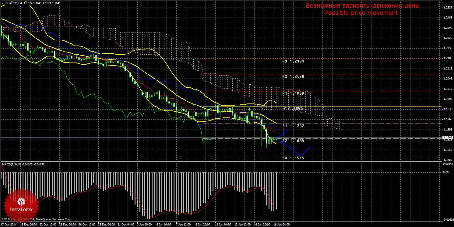This screenshot has height=227, width=454.
Task: Click the R3 1.2181 resistance label
Action: [293, 61]
